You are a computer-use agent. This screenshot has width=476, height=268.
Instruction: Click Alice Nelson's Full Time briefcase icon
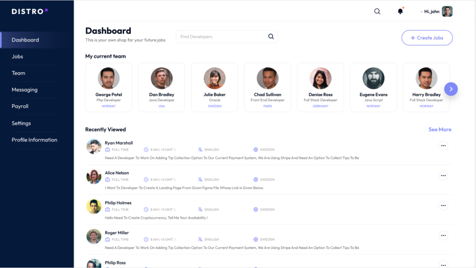pyautogui.click(x=107, y=180)
